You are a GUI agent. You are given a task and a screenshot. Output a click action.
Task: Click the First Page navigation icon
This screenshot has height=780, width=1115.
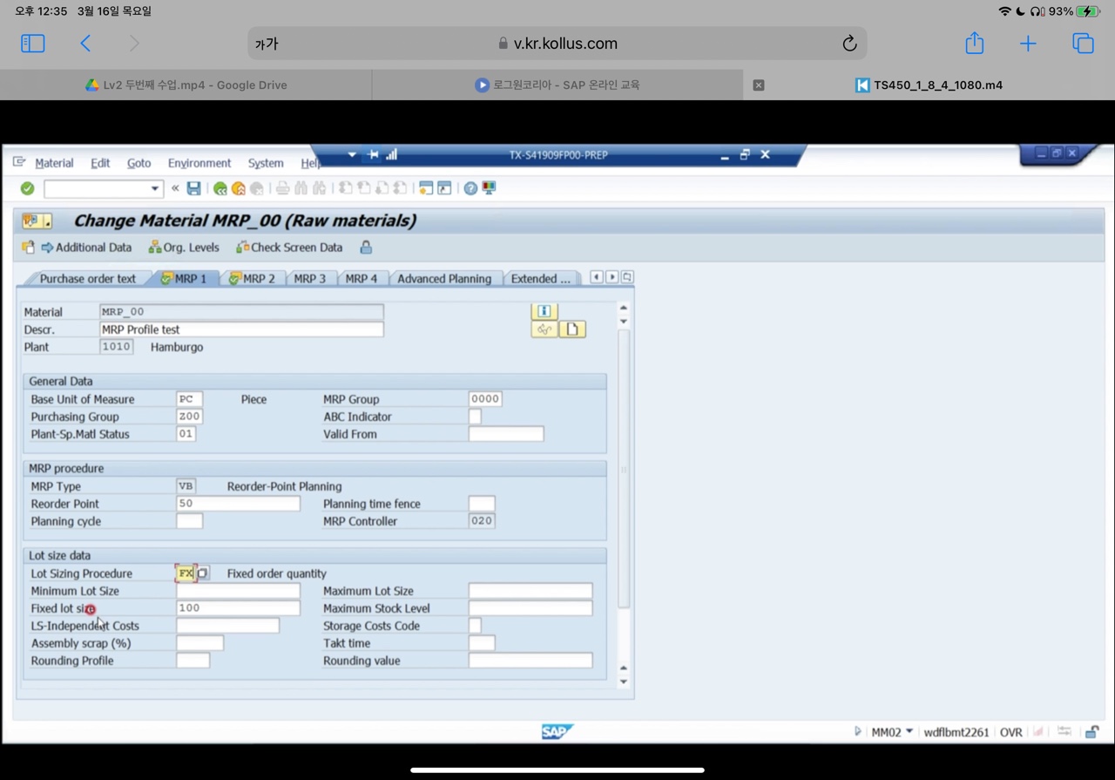coord(346,188)
